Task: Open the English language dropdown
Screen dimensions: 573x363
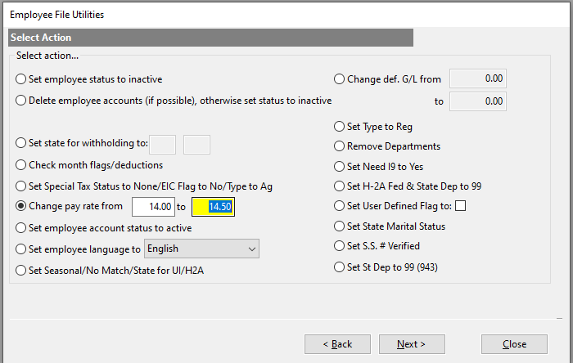Action: click(201, 249)
